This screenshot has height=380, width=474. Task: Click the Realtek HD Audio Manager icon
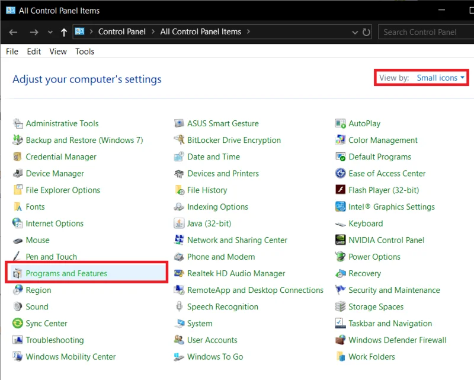pyautogui.click(x=179, y=273)
